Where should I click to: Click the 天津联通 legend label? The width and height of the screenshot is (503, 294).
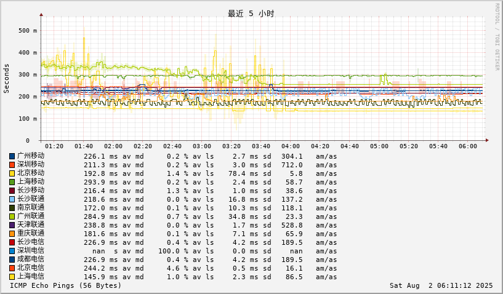point(31,224)
